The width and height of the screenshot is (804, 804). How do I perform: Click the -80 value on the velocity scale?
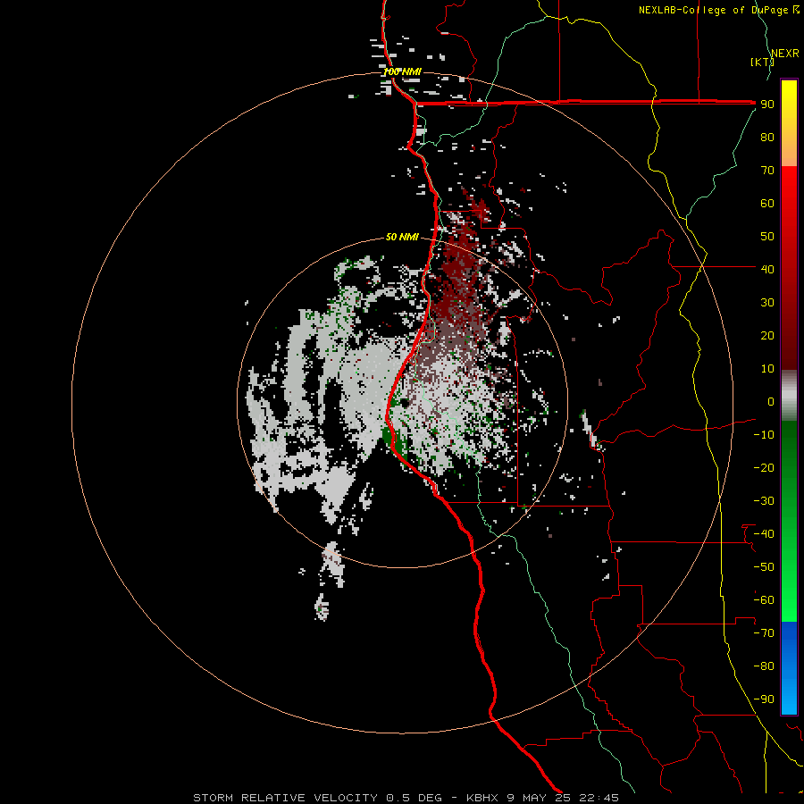(x=764, y=666)
